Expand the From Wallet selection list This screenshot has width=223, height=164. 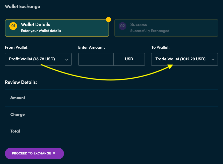click(x=38, y=59)
